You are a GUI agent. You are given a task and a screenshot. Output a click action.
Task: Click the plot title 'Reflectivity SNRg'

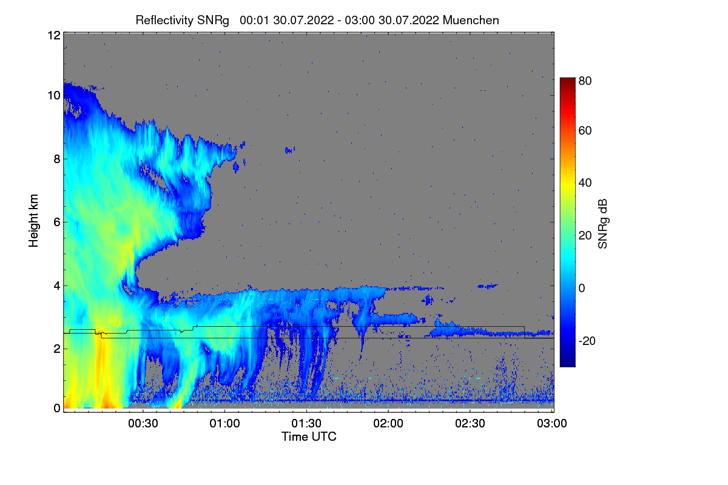pos(182,20)
